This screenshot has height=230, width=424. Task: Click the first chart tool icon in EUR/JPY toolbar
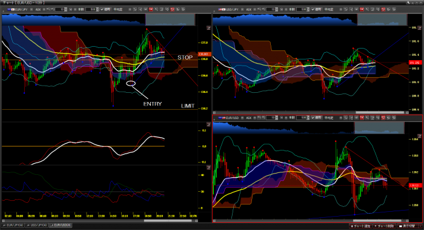pos(134,9)
